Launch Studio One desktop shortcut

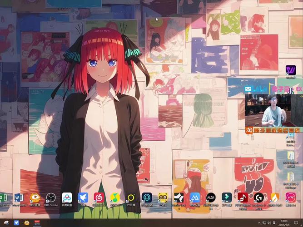pos(179,198)
